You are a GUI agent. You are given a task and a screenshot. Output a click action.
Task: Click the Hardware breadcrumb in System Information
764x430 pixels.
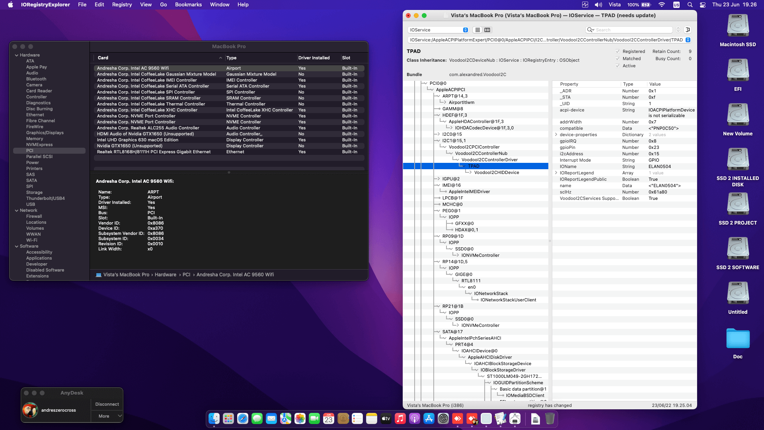coord(166,275)
